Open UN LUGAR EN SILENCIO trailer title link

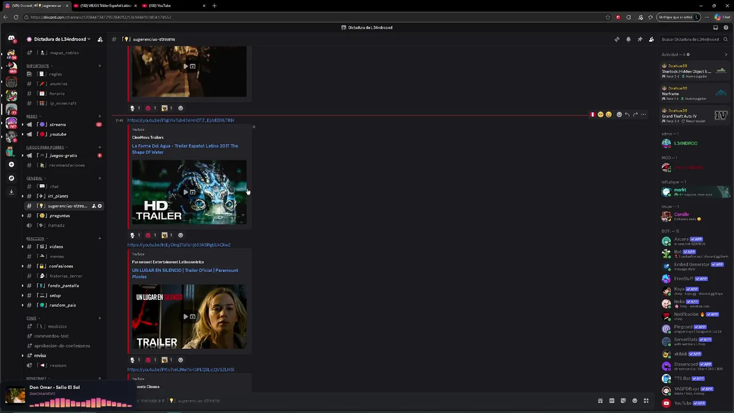tap(185, 274)
